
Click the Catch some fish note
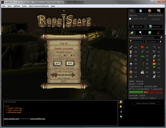click(x=15, y=110)
